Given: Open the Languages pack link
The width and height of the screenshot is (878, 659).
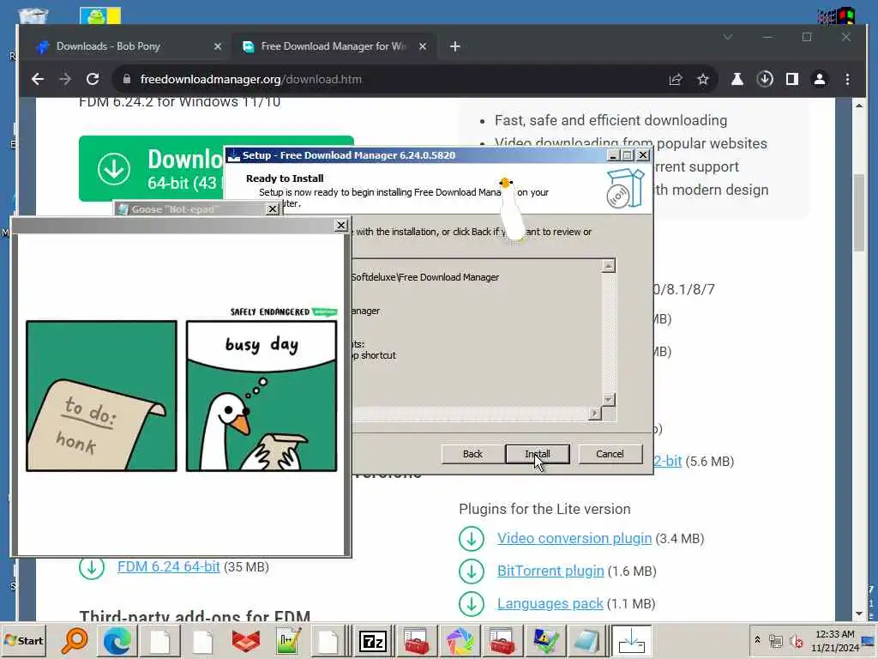Looking at the screenshot, I should [550, 603].
